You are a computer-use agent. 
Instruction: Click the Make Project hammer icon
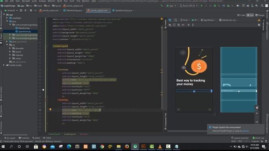(x=162, y=5)
